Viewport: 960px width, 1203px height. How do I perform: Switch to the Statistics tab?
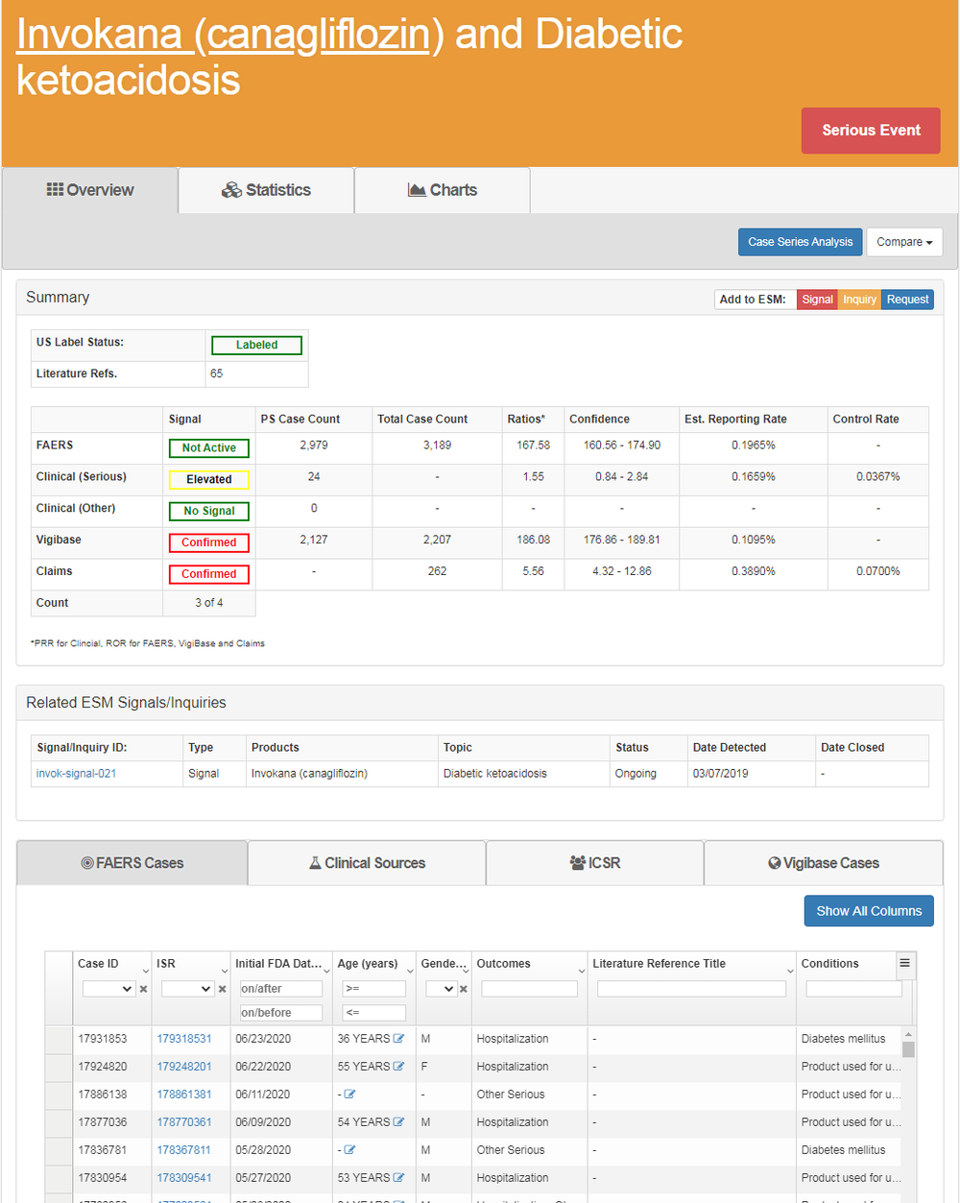[266, 190]
